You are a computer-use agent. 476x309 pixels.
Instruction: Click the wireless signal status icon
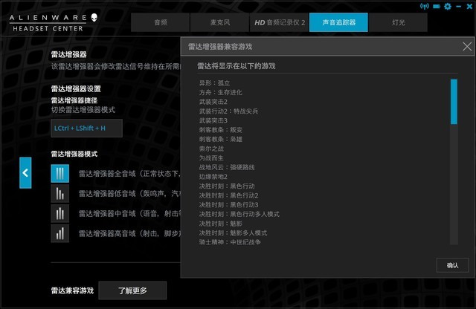[x=424, y=7]
